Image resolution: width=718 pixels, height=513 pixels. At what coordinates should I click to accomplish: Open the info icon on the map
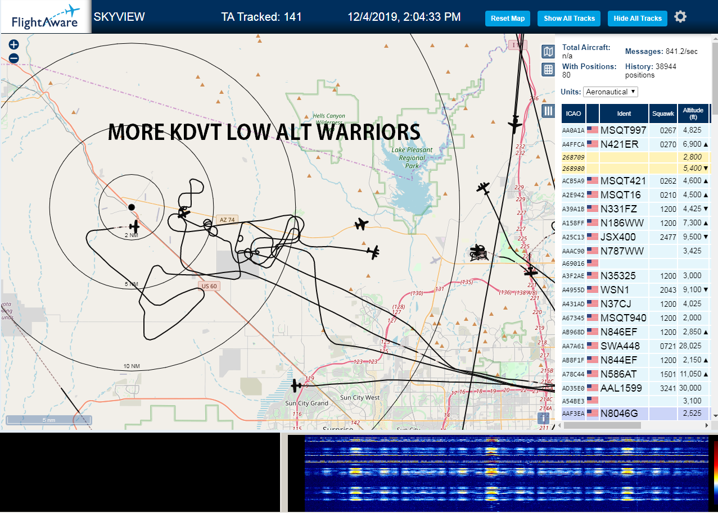click(x=543, y=418)
